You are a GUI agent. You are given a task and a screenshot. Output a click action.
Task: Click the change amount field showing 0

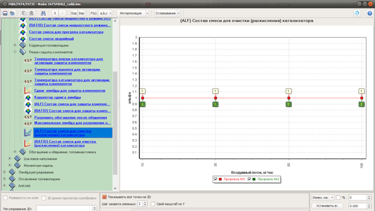tap(358, 198)
